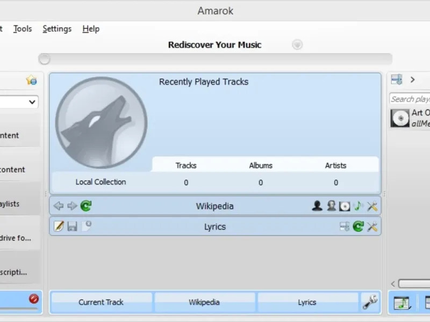Select sidebar item ending in 'scripti...'
430x322 pixels.
20,267
